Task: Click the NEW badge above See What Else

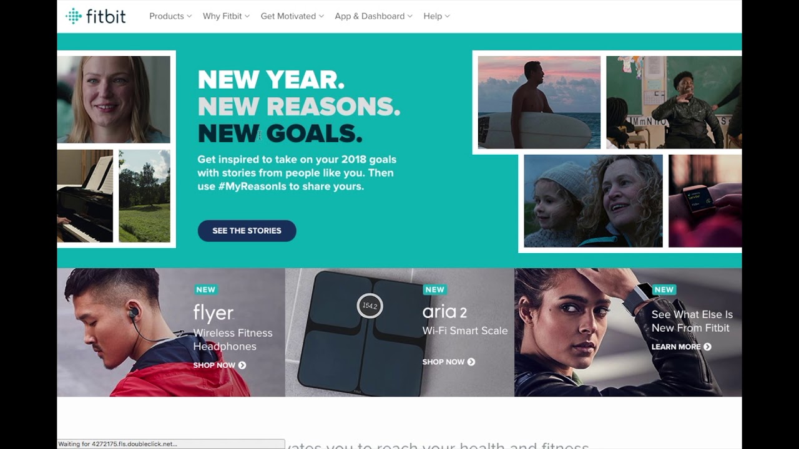Action: (664, 289)
